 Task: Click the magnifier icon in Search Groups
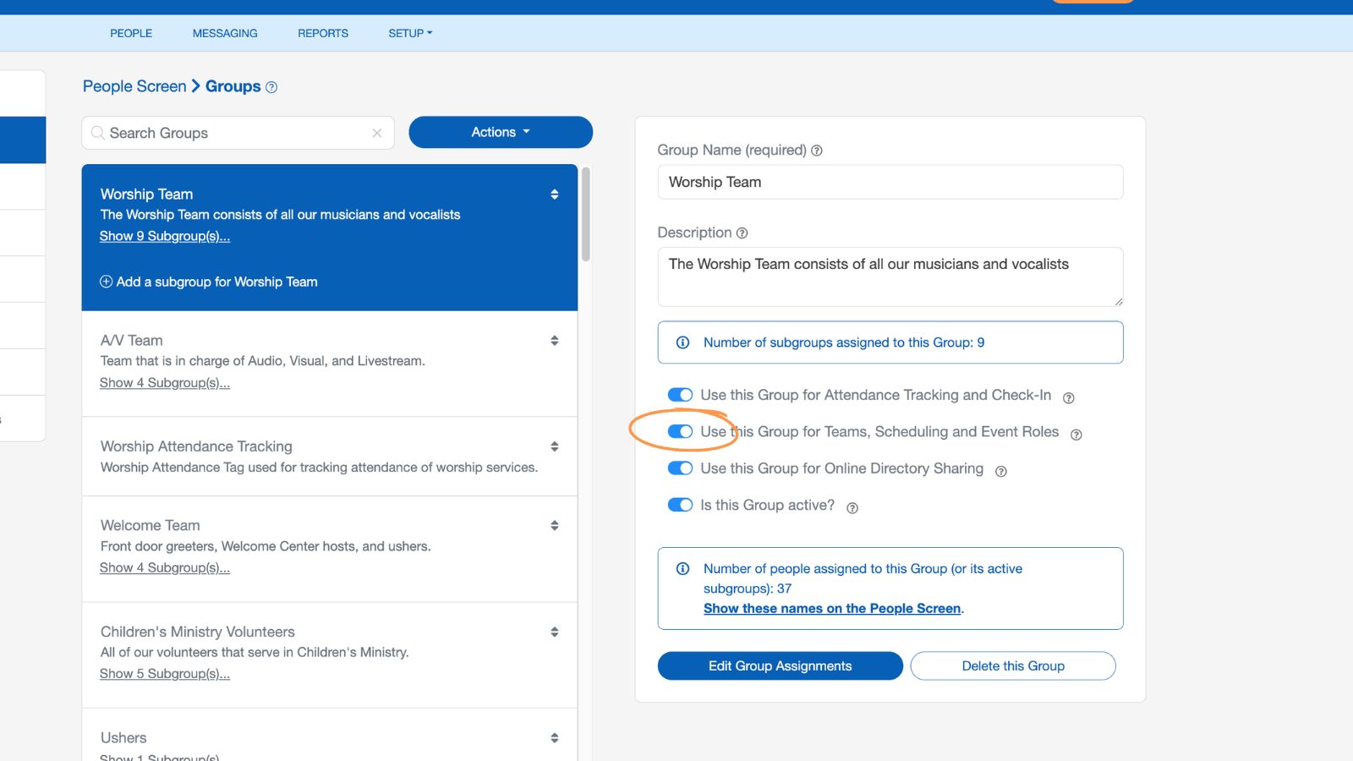(x=98, y=133)
